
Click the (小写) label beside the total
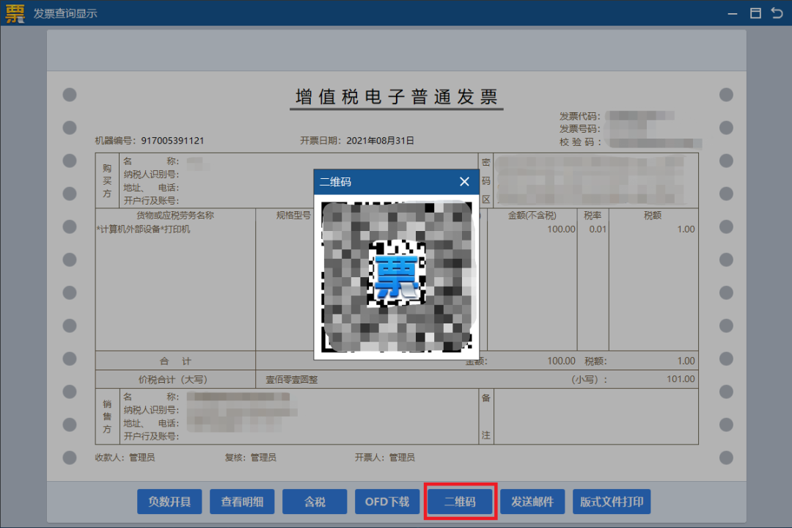point(589,379)
